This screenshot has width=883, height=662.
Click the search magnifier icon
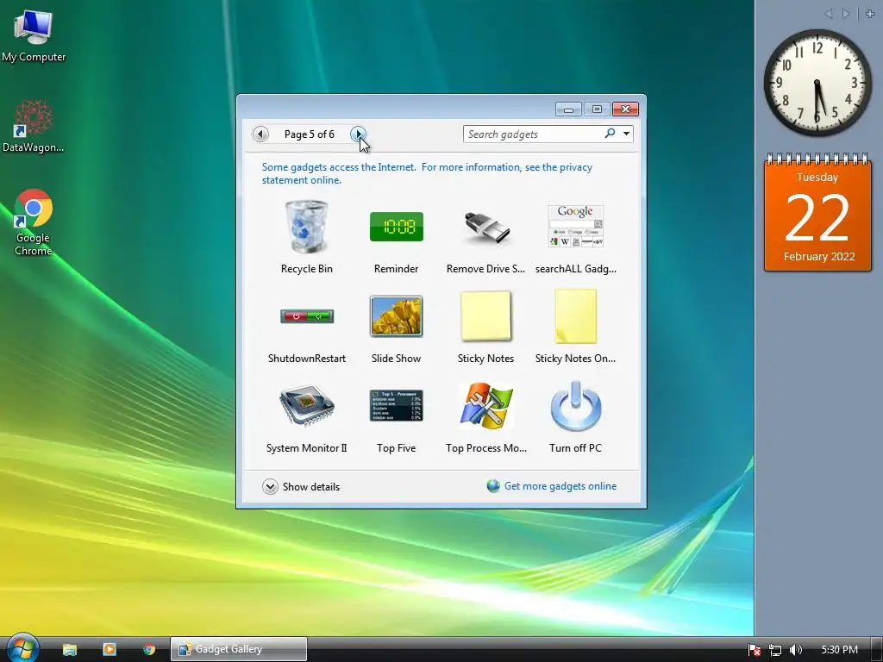(x=610, y=134)
